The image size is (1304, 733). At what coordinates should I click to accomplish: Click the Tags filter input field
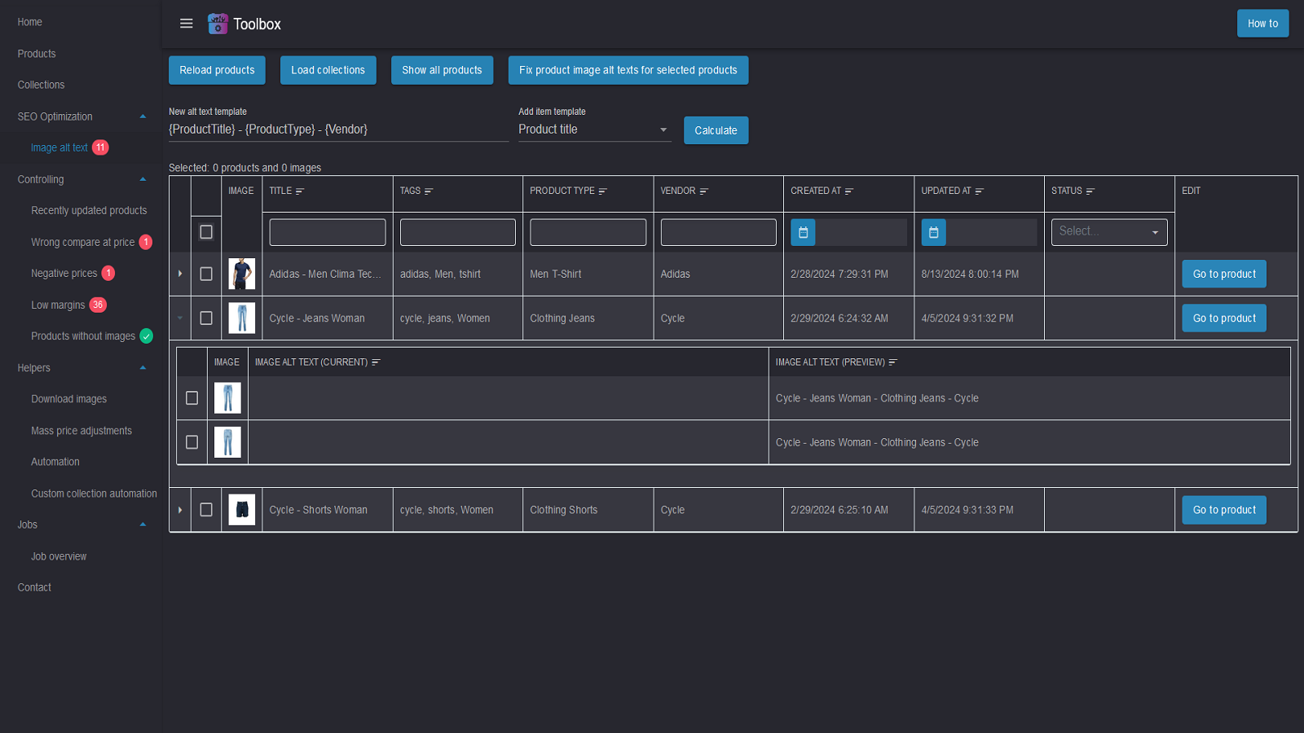(457, 232)
